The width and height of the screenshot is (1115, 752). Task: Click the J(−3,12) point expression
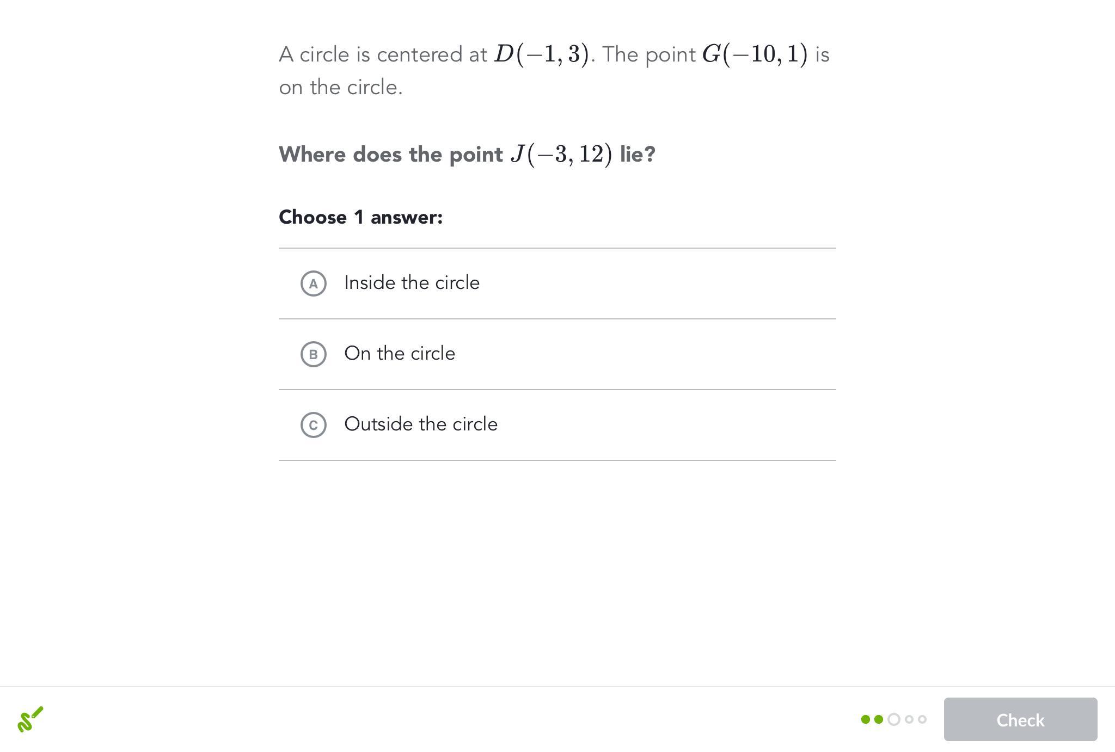tap(561, 155)
